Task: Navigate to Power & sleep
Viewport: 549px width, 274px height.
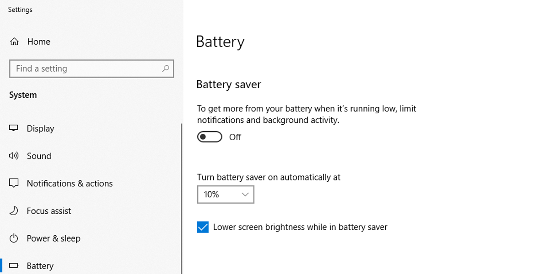Action: 54,238
